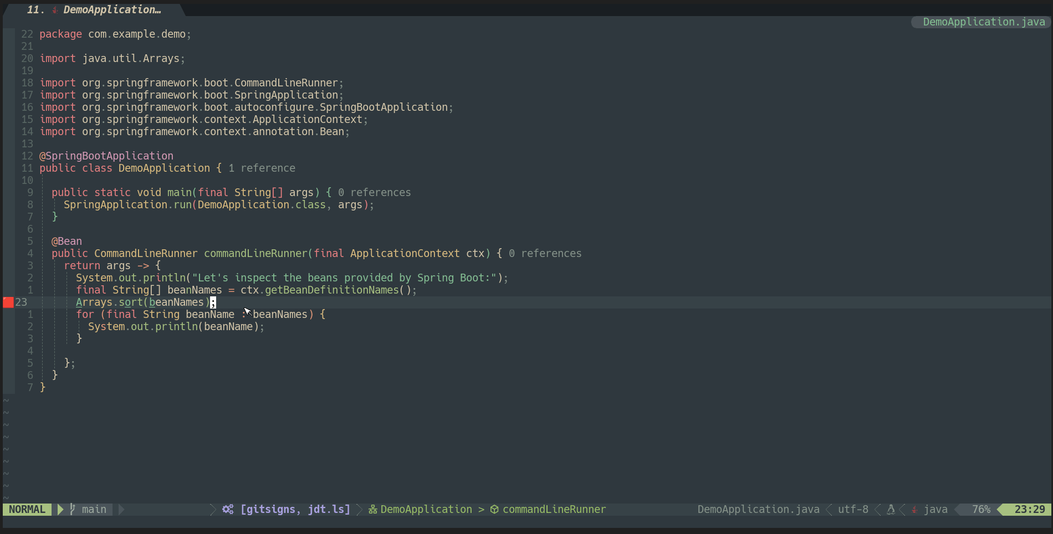Click line number 23 in the gutter
The width and height of the screenshot is (1053, 534).
tap(21, 302)
